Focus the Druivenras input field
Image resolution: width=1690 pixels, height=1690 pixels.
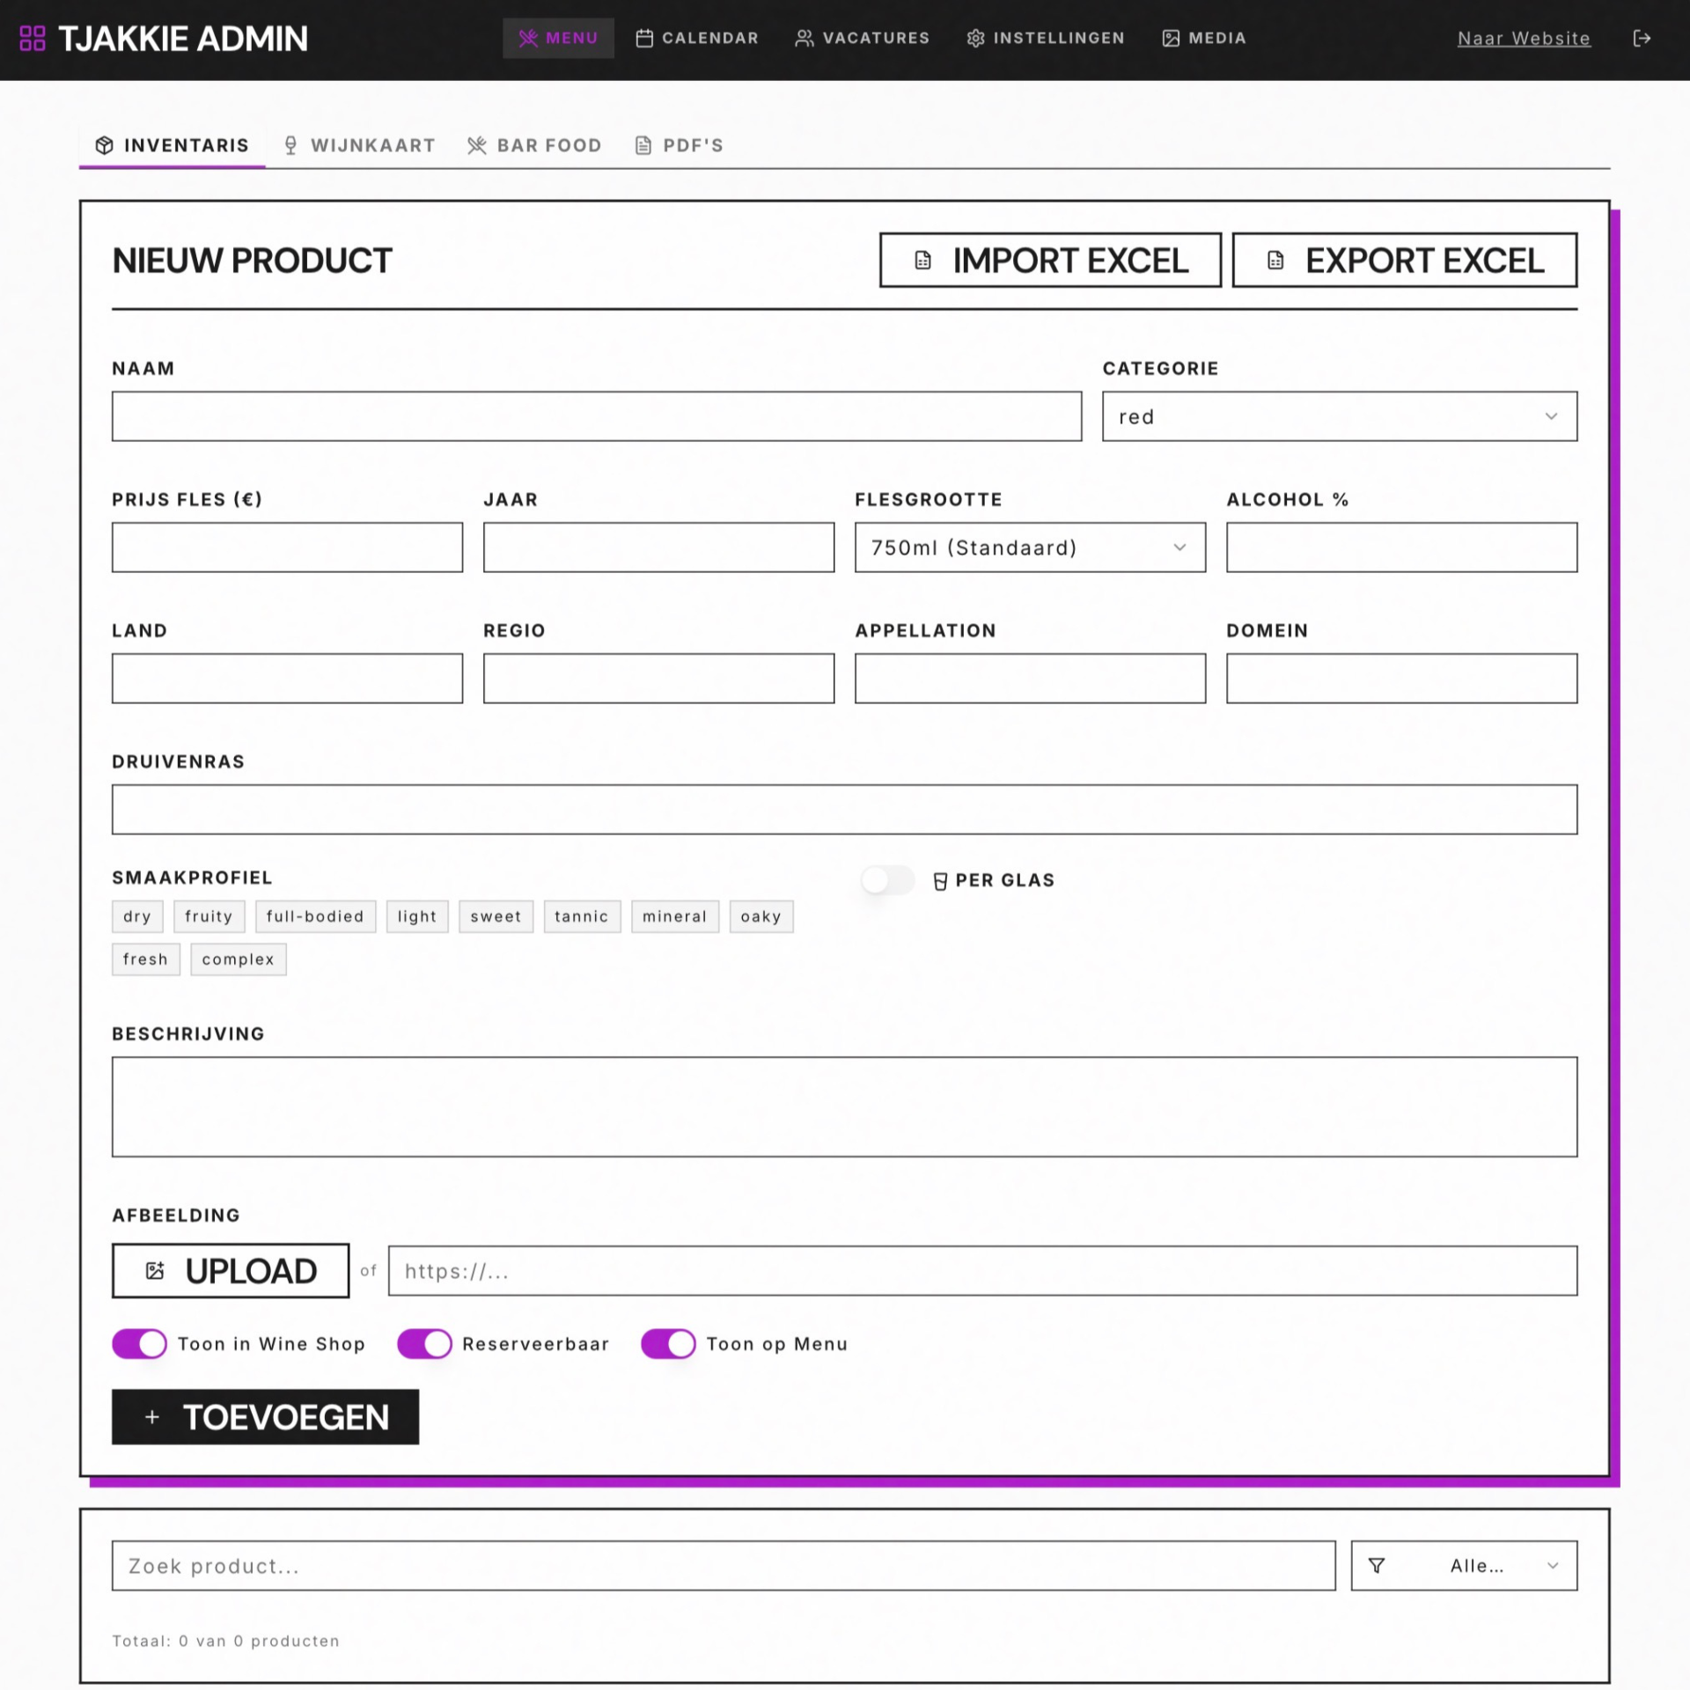click(x=844, y=809)
